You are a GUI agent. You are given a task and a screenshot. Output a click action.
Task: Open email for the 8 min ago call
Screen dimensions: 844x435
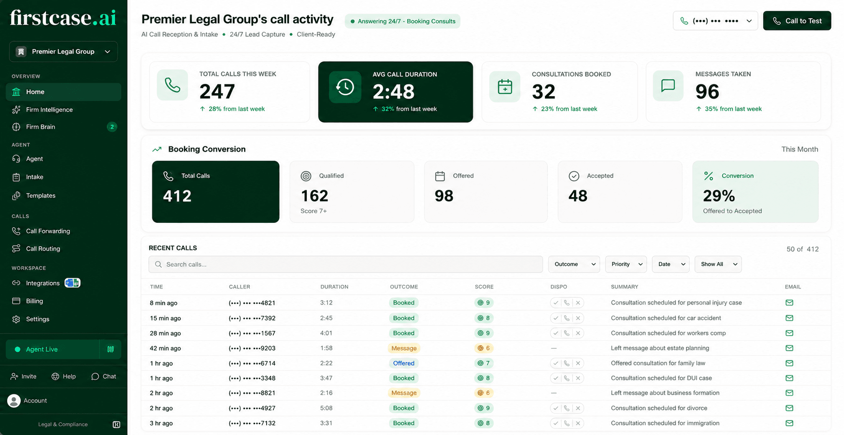[x=789, y=303]
